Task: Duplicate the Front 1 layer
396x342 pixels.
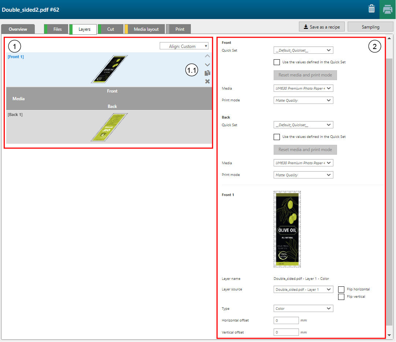Action: point(207,73)
